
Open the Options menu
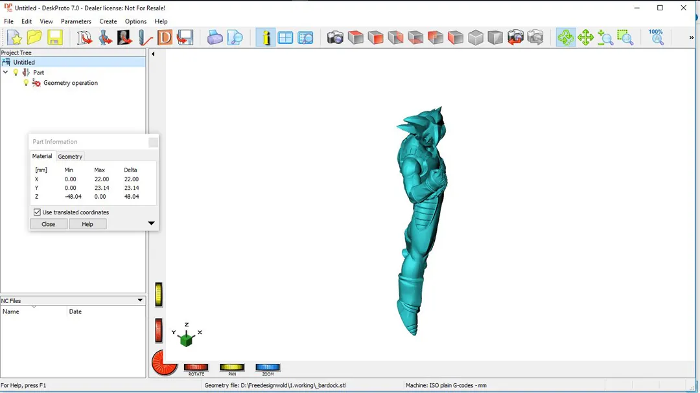click(x=135, y=21)
